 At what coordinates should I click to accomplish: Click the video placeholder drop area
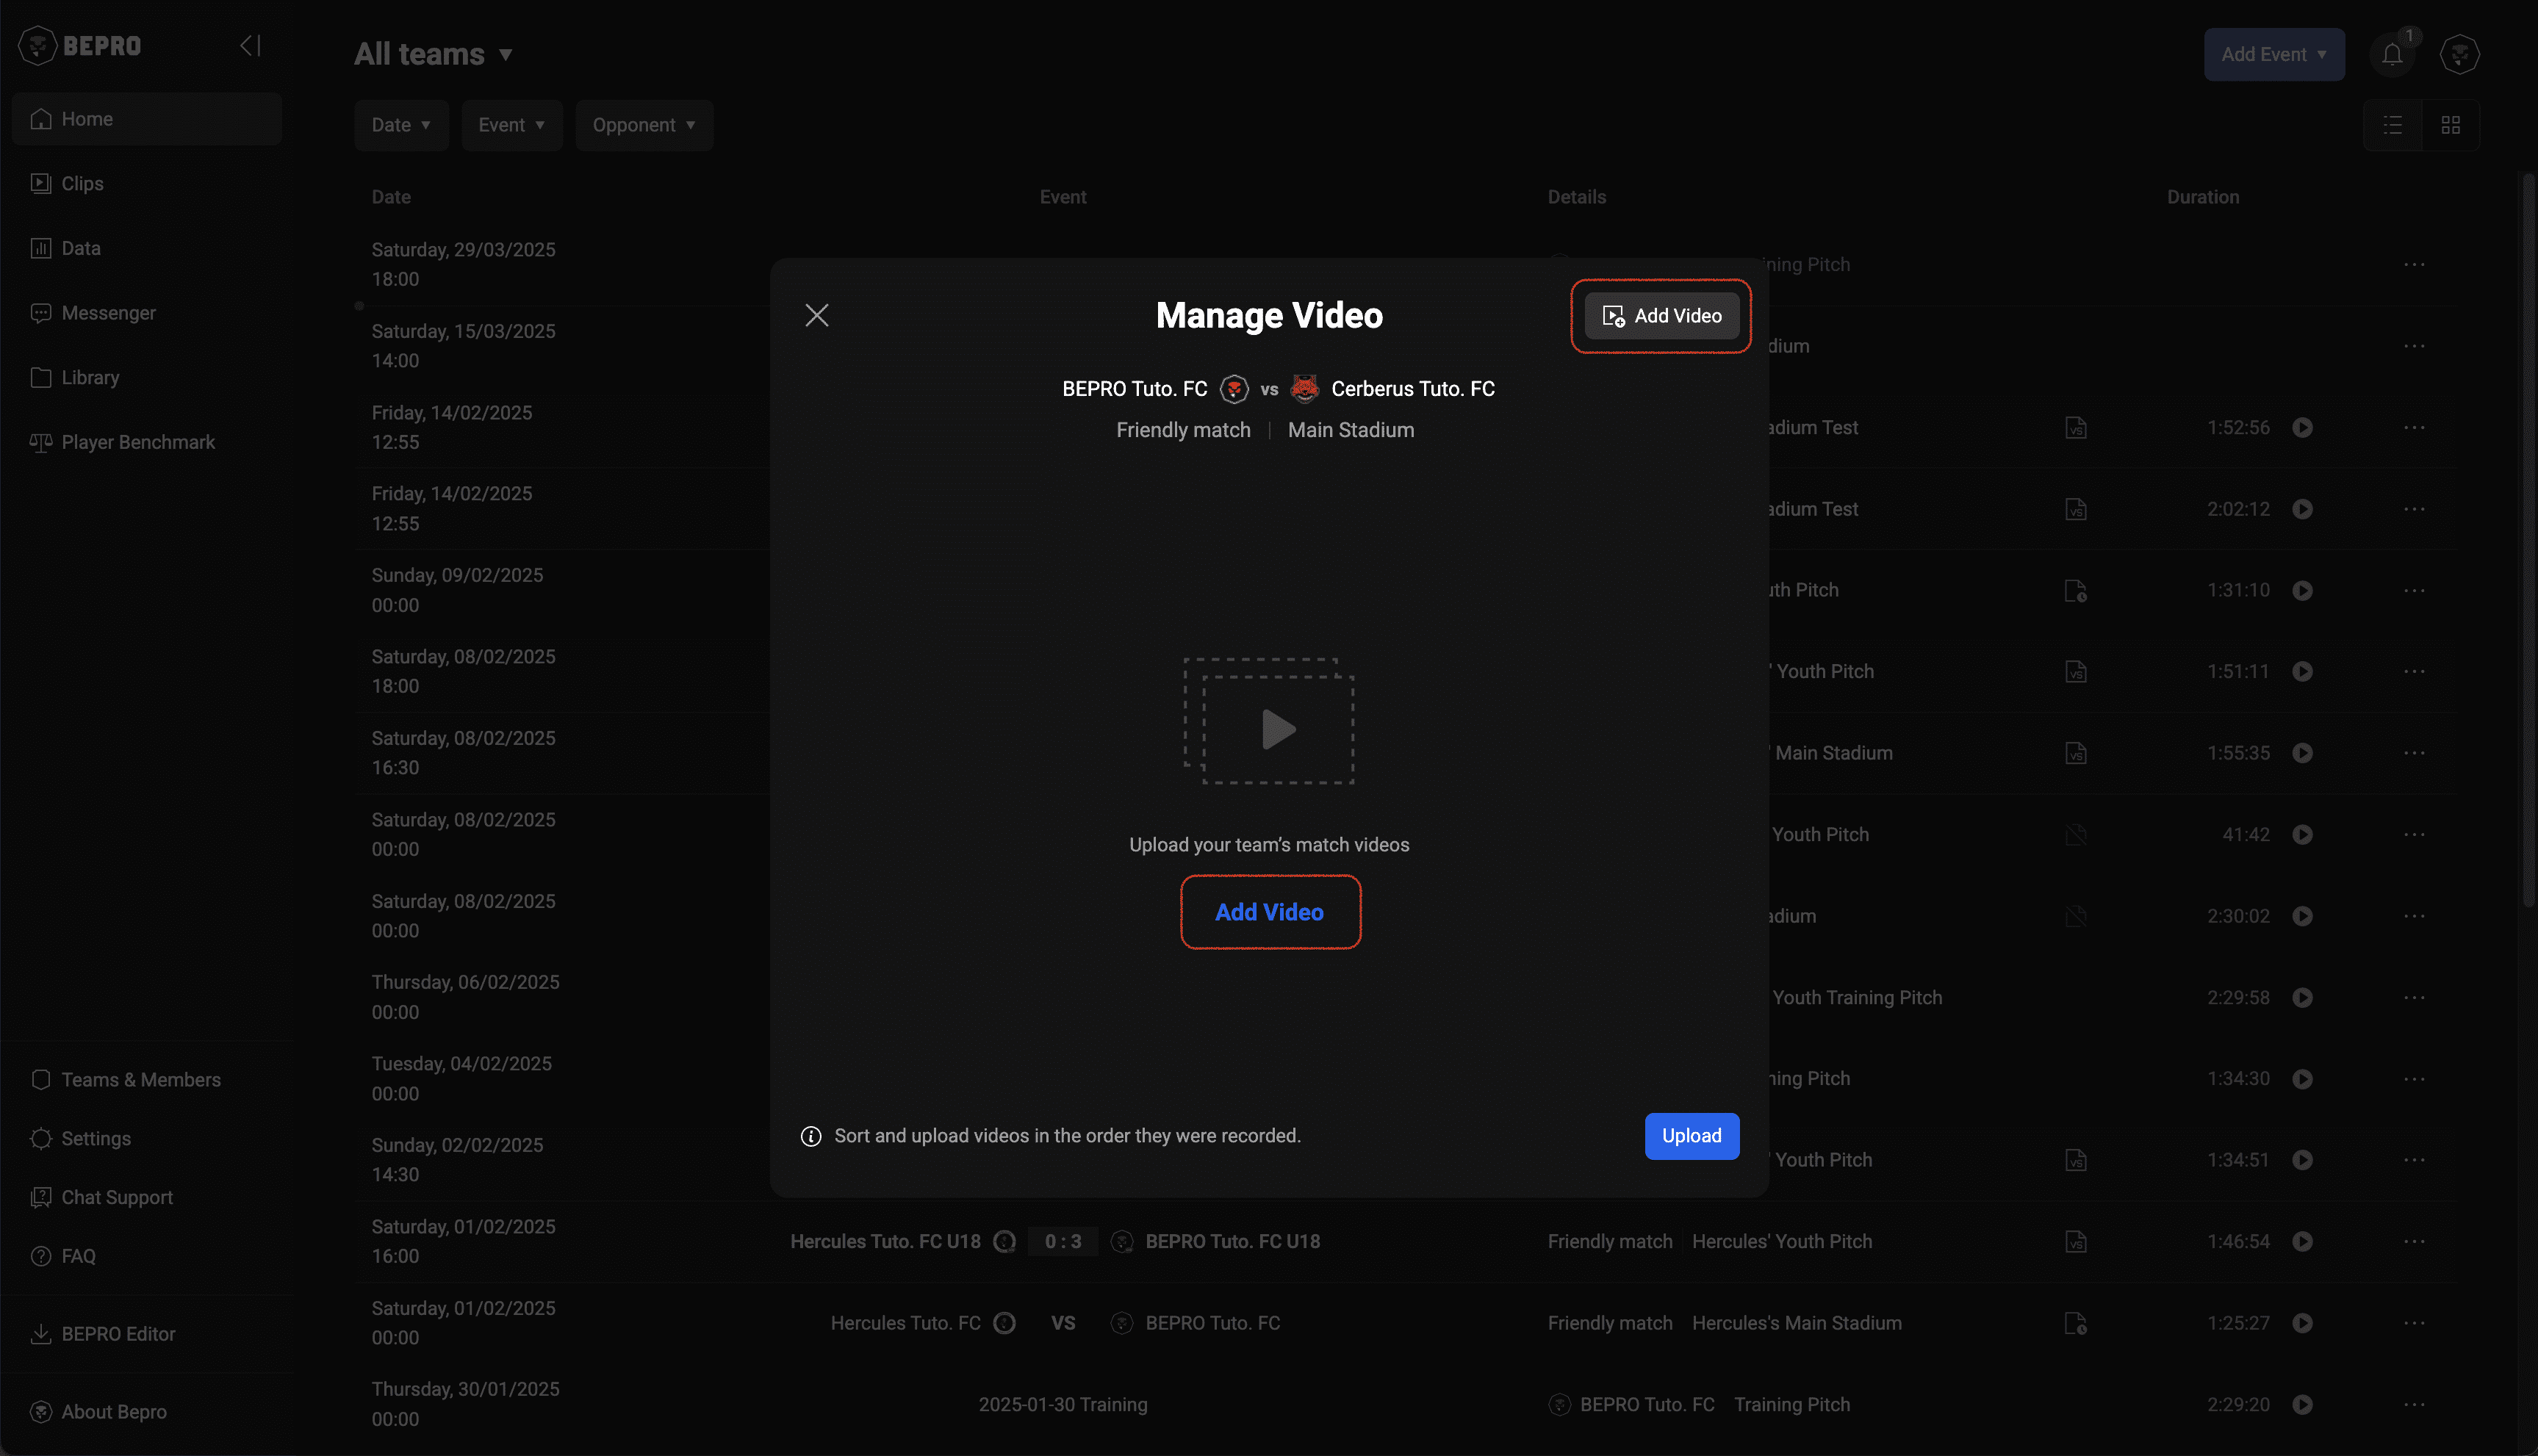(x=1269, y=720)
